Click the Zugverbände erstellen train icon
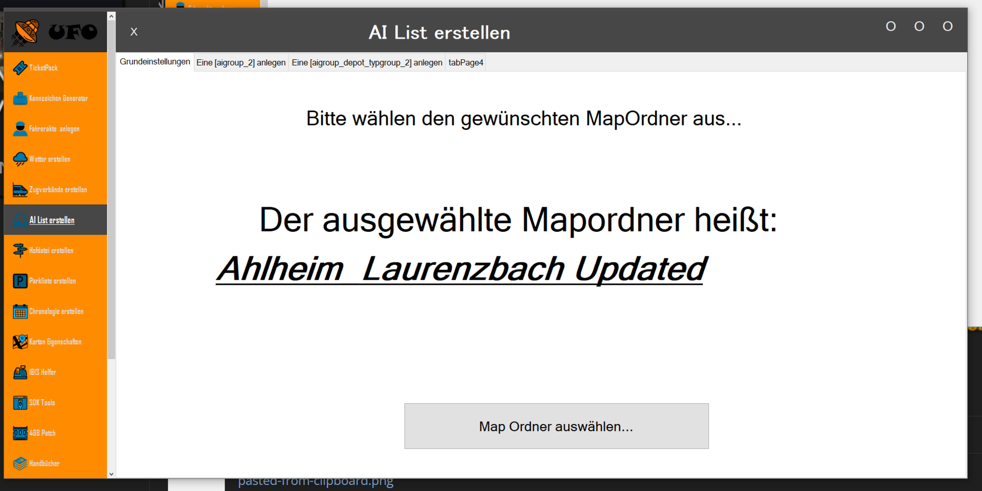This screenshot has height=491, width=982. click(x=20, y=190)
